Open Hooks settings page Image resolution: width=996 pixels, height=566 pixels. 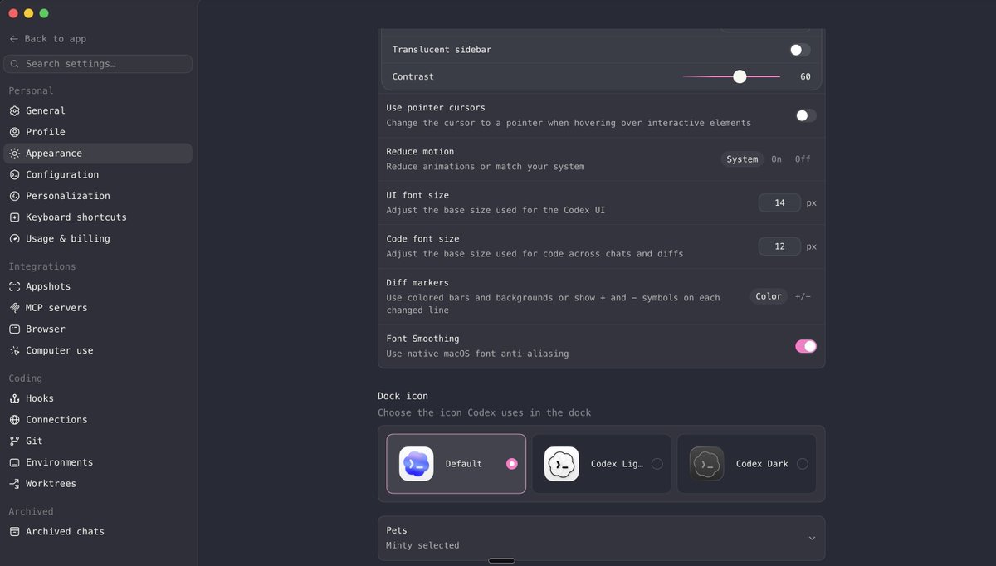98,398
